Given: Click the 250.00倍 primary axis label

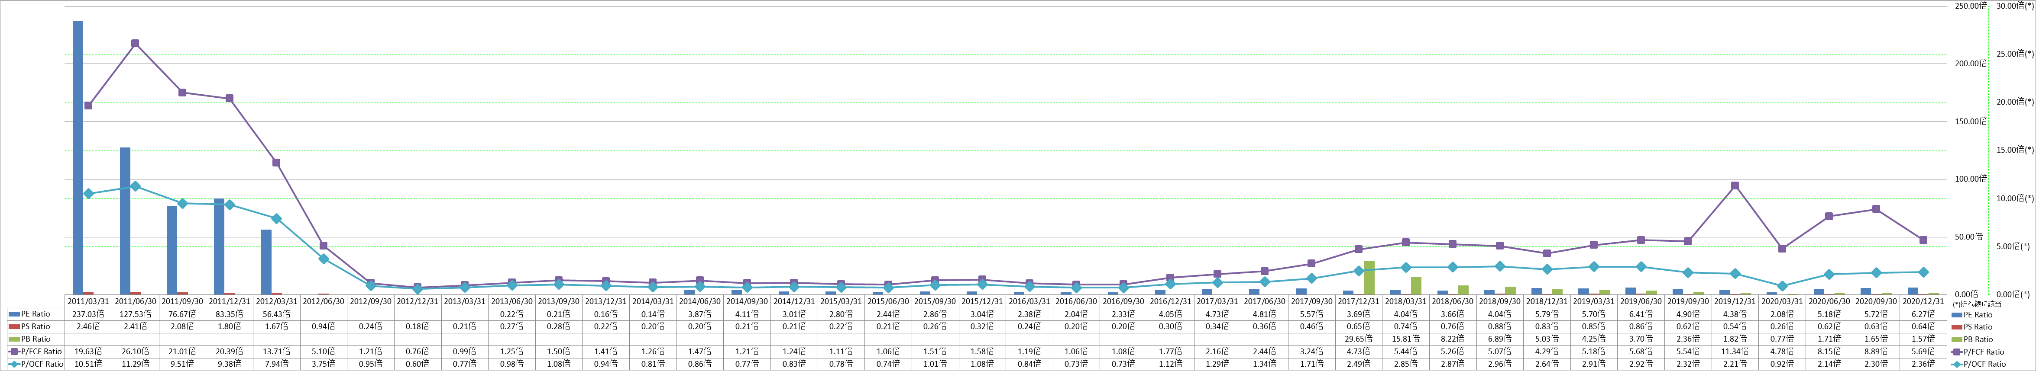Looking at the screenshot, I should point(1972,6).
